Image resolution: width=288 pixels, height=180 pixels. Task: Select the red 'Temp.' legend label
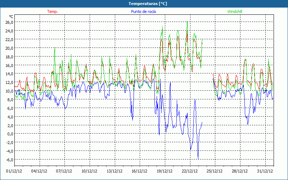point(53,12)
